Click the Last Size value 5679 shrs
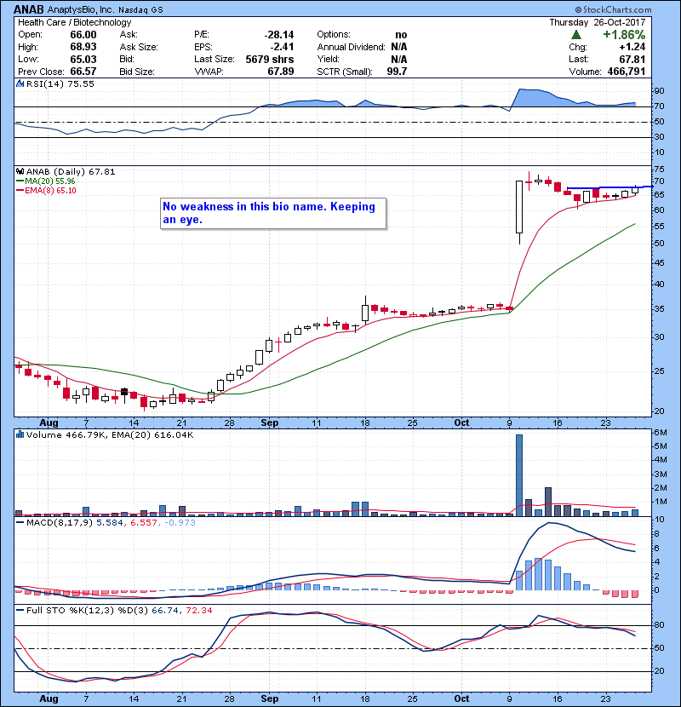This screenshot has width=681, height=707. tap(270, 59)
